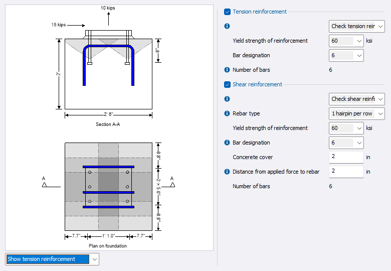Open the Show tension reinforcement view dropdown

coord(52,259)
